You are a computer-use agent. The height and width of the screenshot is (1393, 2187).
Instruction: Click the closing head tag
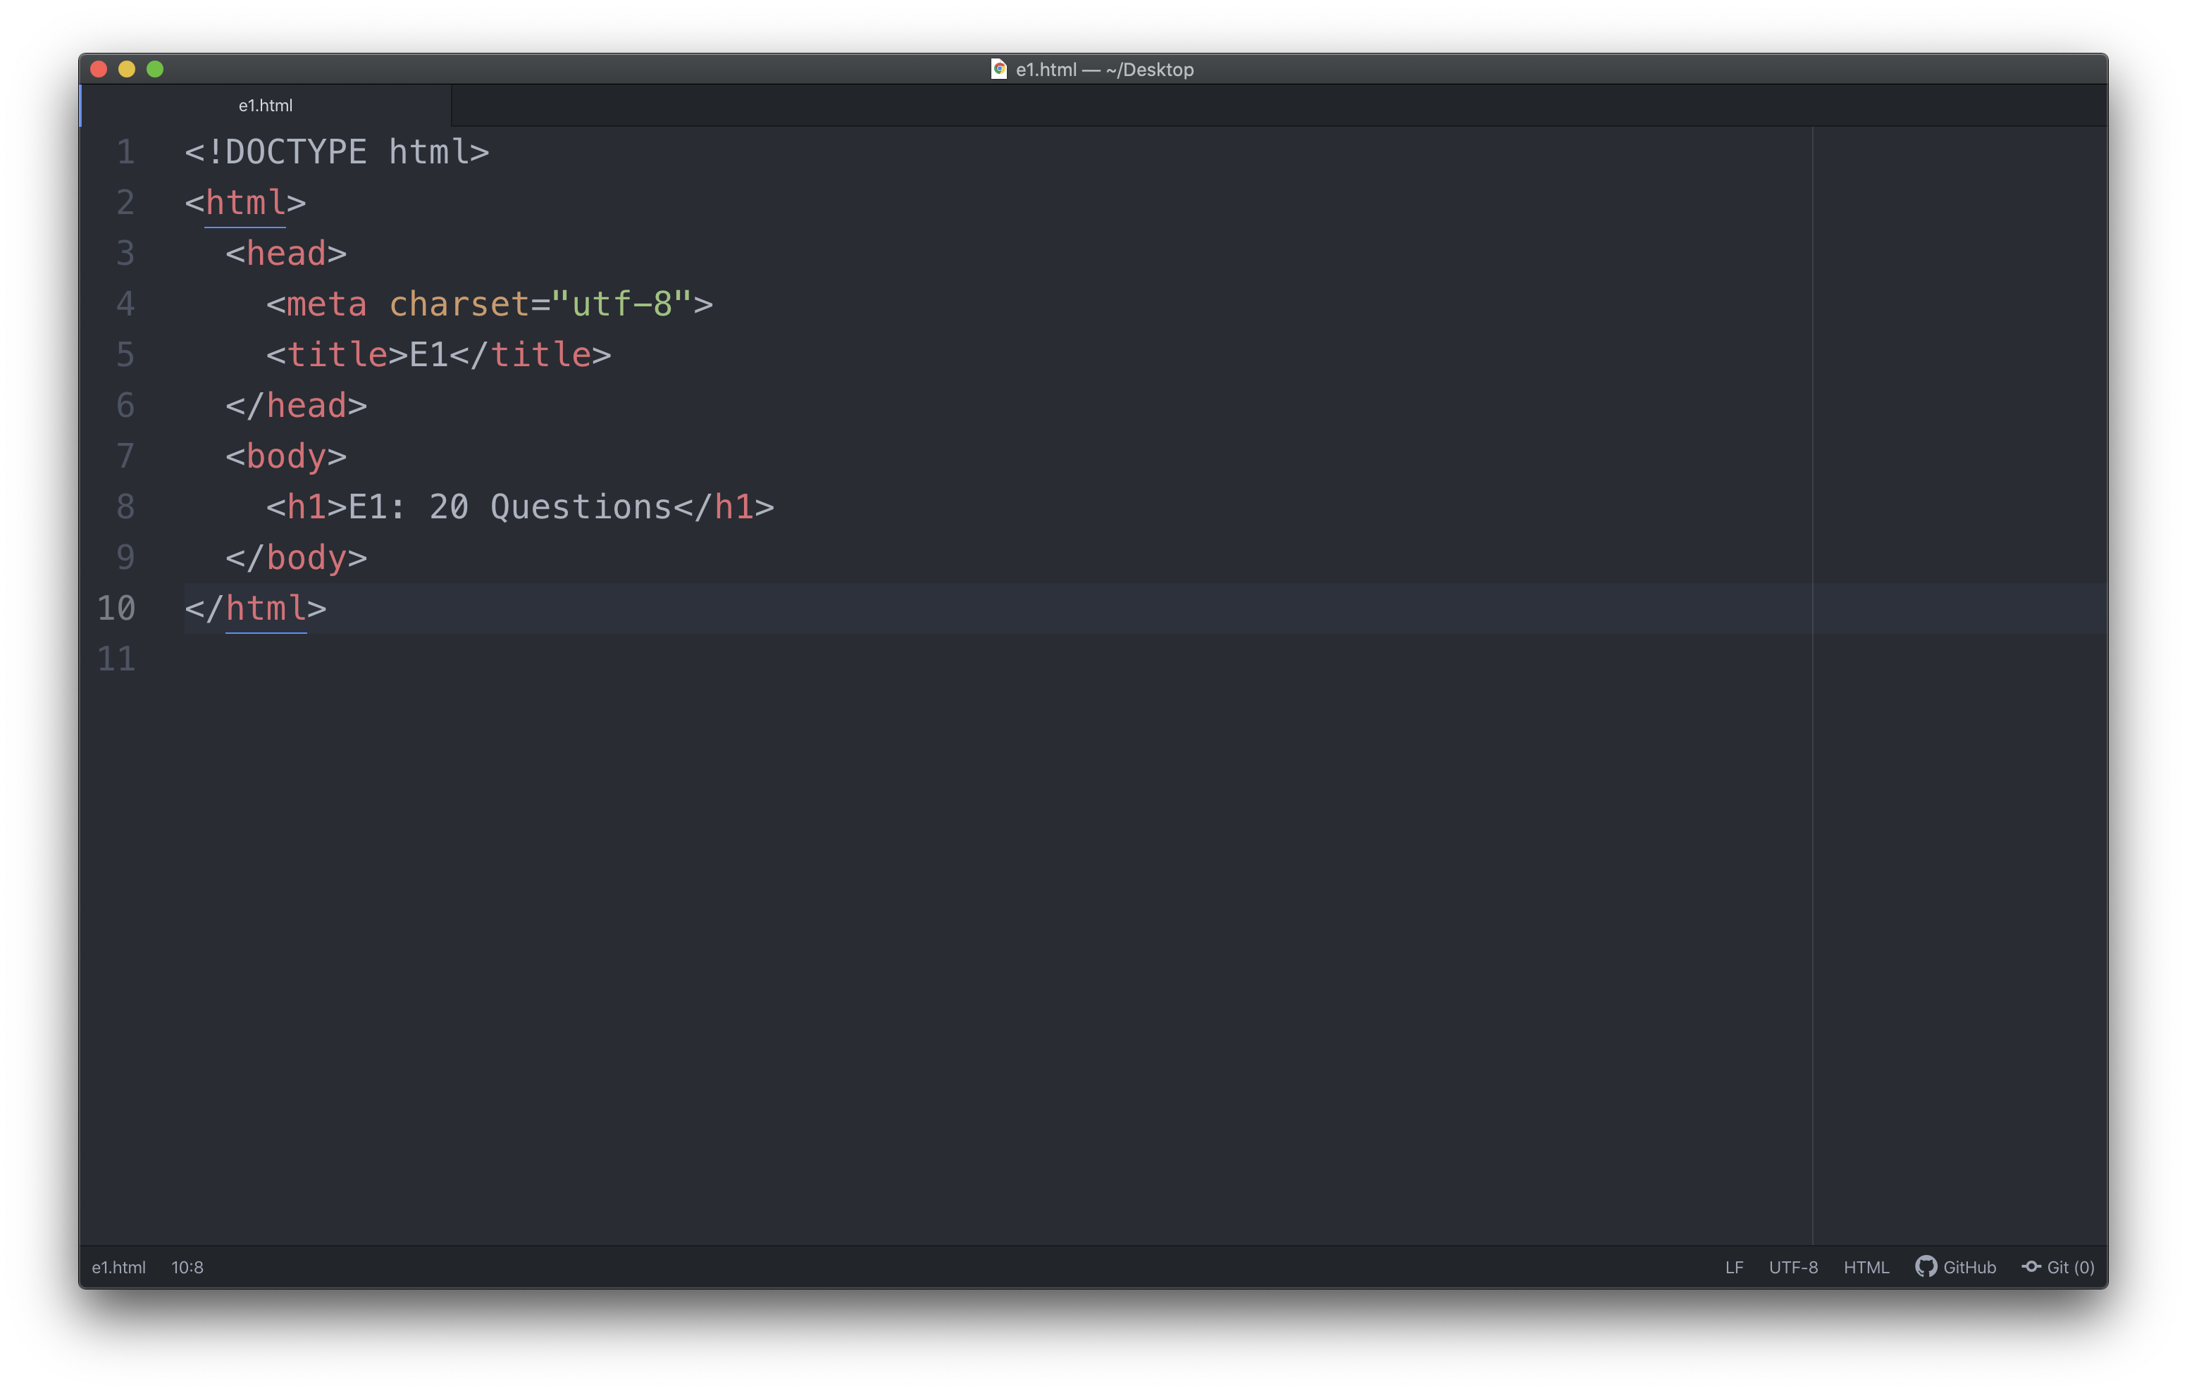(296, 406)
